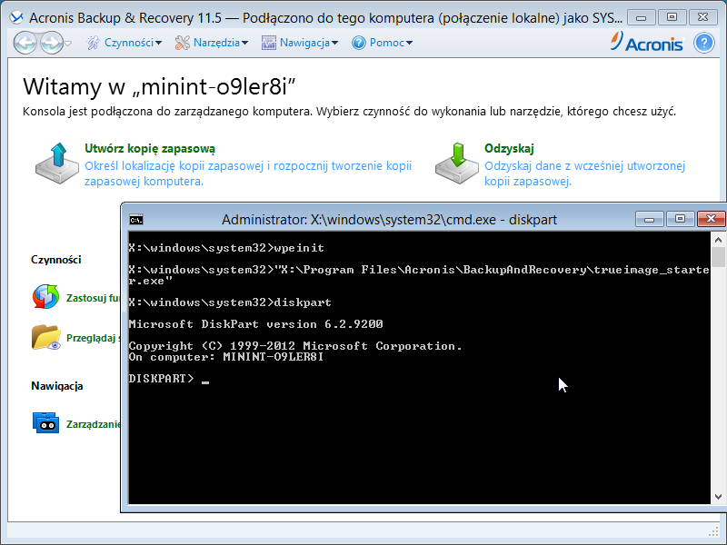727x545 pixels.
Task: Click the Forward navigation arrow in Acronis
Action: point(52,43)
